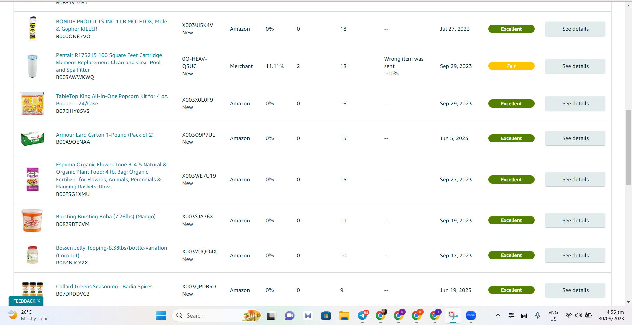Click the page vertical scrollbar thumb

tap(628, 147)
